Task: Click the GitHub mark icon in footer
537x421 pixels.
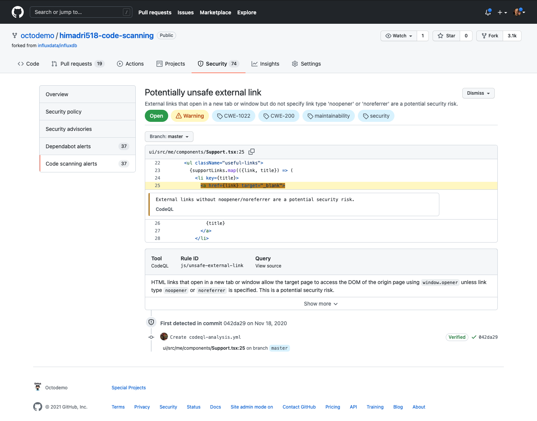Action: click(x=38, y=407)
